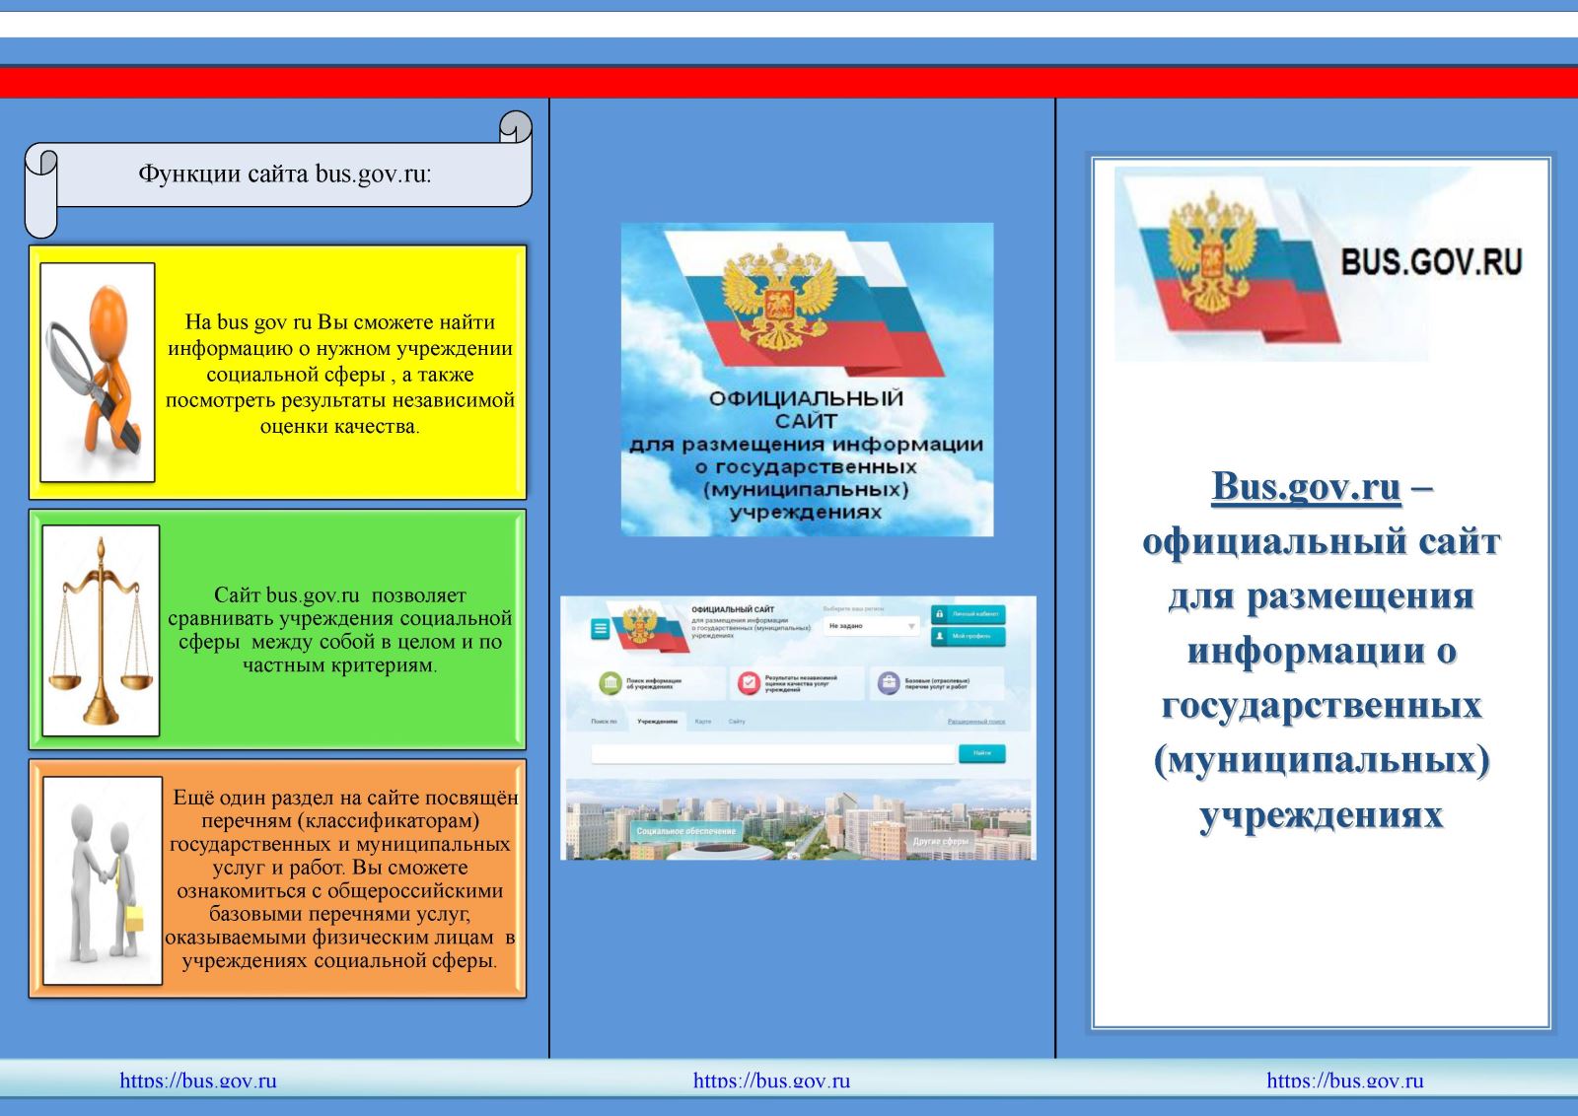Click the handshake white figures image

103,880
